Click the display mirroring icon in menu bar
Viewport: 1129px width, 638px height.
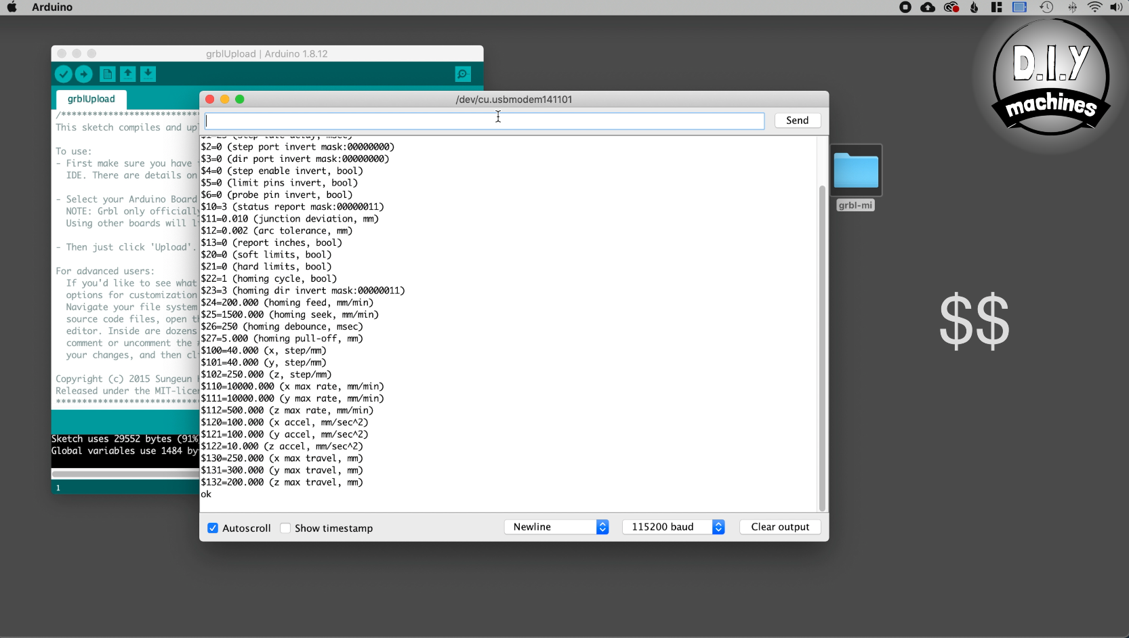pos(1020,7)
